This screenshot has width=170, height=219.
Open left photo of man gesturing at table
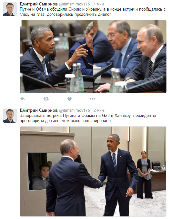tap(56, 56)
